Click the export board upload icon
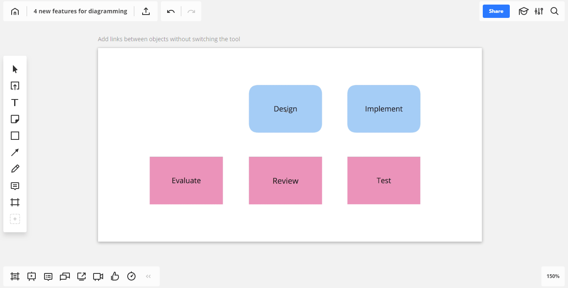This screenshot has height=288, width=568. pos(146,11)
